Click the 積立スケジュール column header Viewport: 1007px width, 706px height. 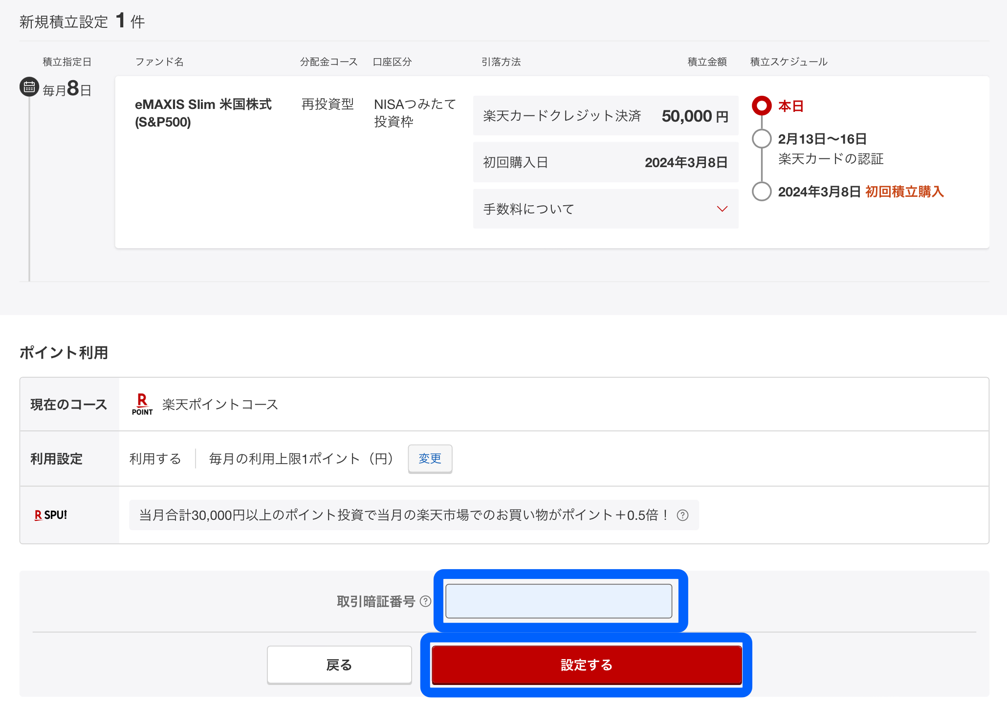click(788, 62)
